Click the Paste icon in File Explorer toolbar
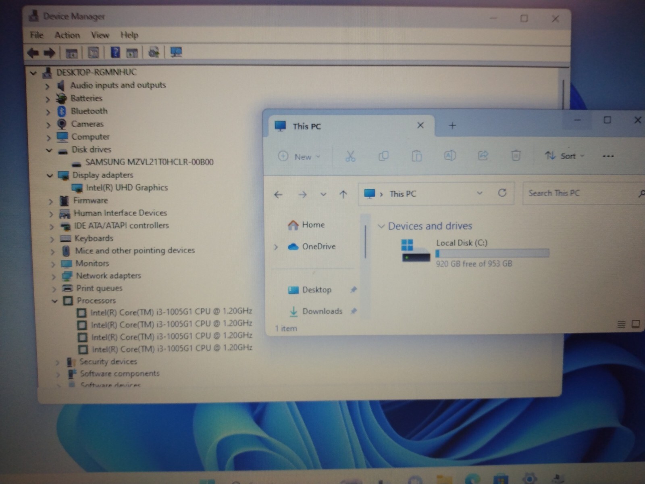The width and height of the screenshot is (645, 484). pyautogui.click(x=416, y=156)
